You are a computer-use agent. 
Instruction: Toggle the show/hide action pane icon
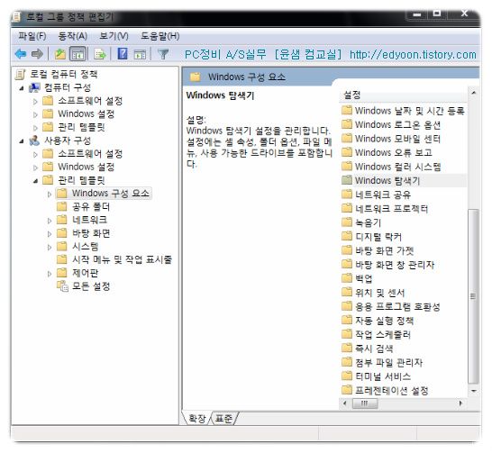pos(140,55)
